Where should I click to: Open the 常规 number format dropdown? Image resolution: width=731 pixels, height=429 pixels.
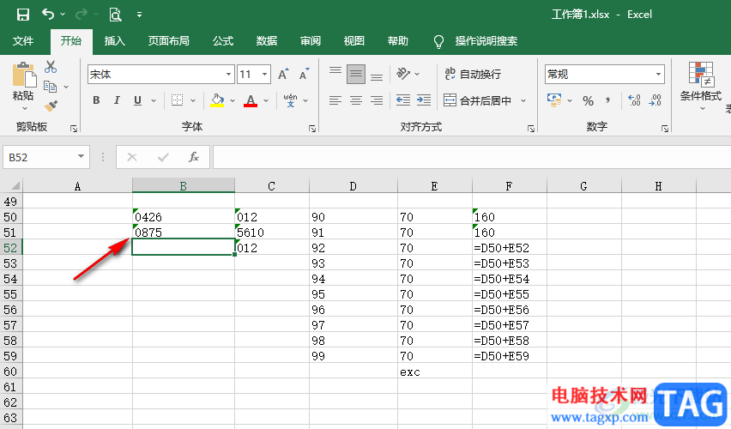(658, 74)
